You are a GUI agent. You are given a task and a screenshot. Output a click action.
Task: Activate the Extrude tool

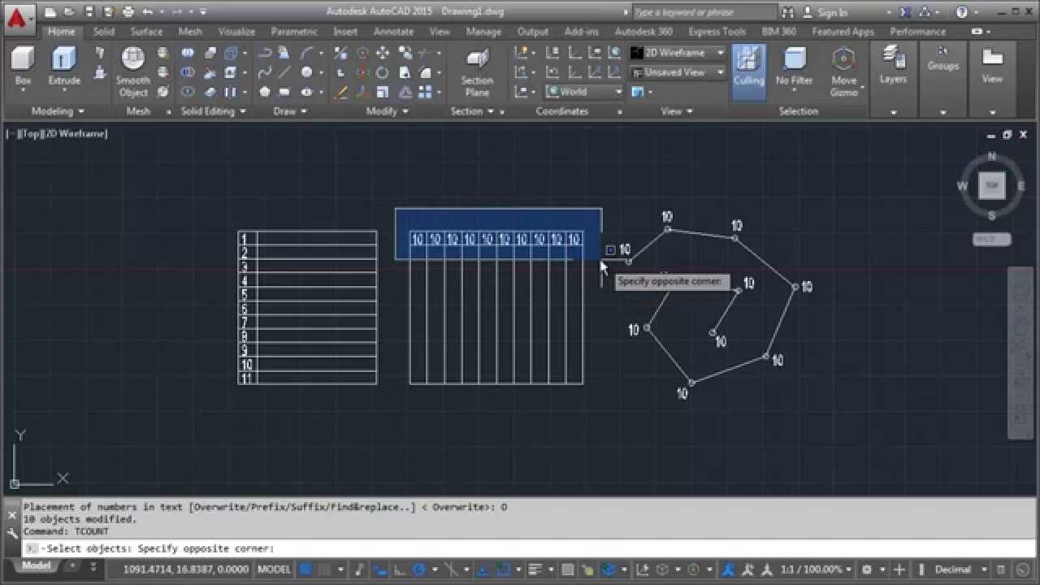[x=63, y=67]
